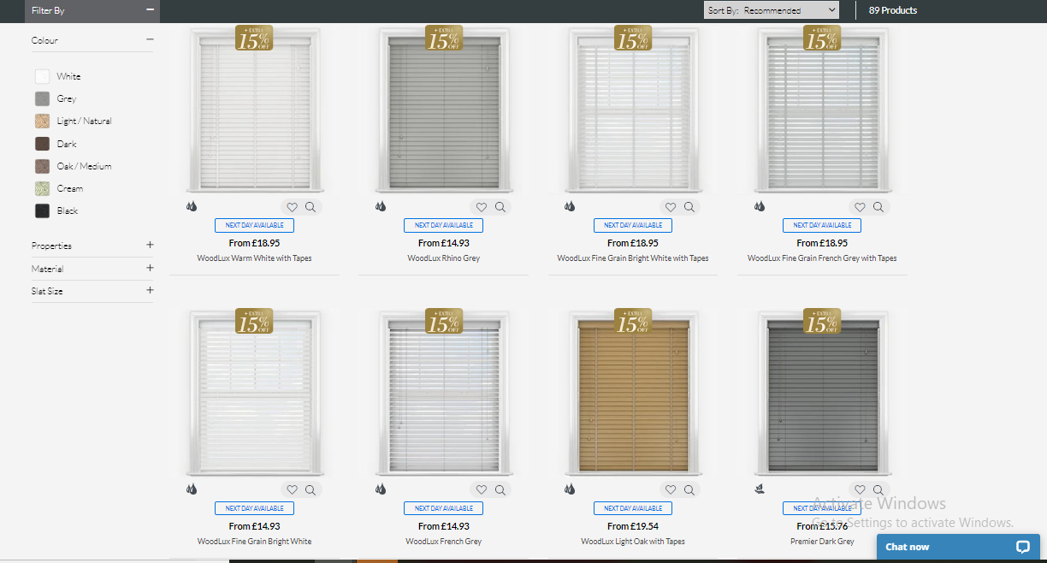Click droplet icon under Fine Grain French Grey with Tapes

[x=759, y=206]
